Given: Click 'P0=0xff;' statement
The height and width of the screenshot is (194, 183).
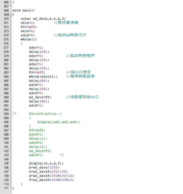Looking at the screenshot, I should (x=29, y=27).
